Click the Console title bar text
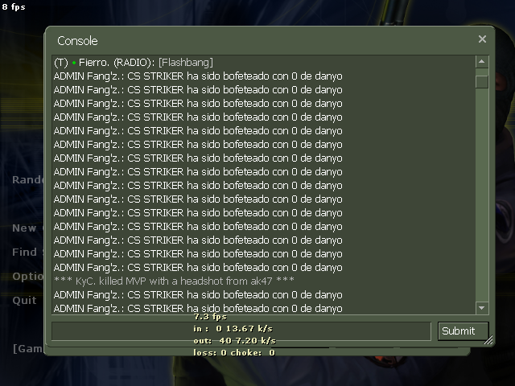The height and width of the screenshot is (386, 515). (x=77, y=41)
